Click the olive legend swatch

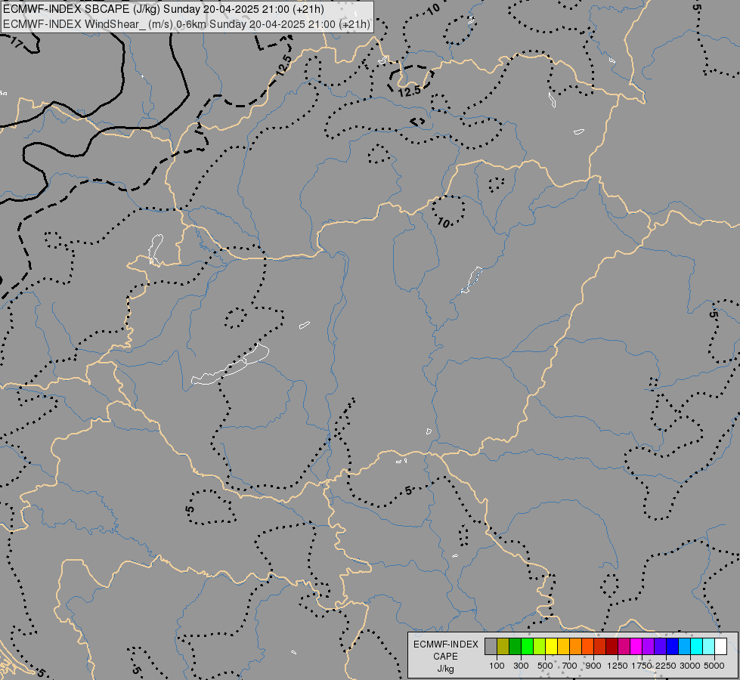pos(503,646)
